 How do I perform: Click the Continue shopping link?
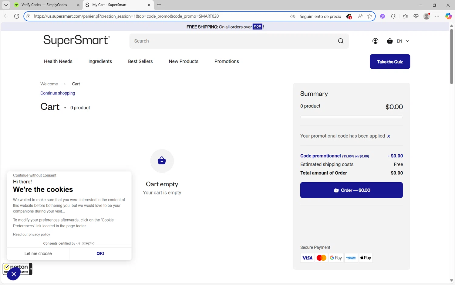58,93
